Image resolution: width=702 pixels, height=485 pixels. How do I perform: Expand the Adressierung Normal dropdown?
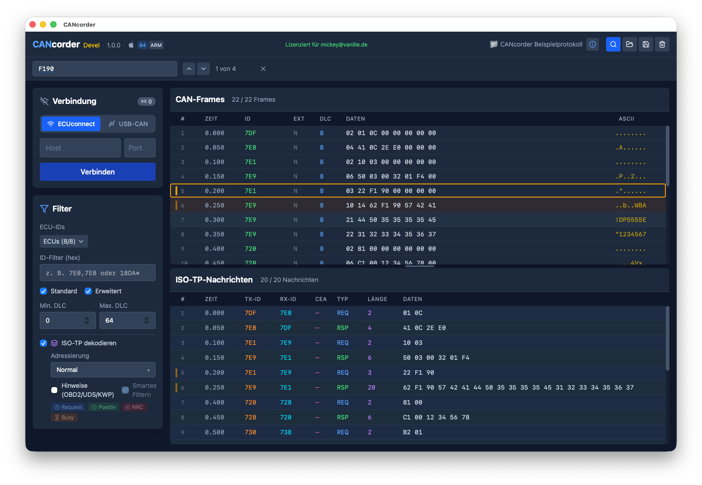coord(103,370)
